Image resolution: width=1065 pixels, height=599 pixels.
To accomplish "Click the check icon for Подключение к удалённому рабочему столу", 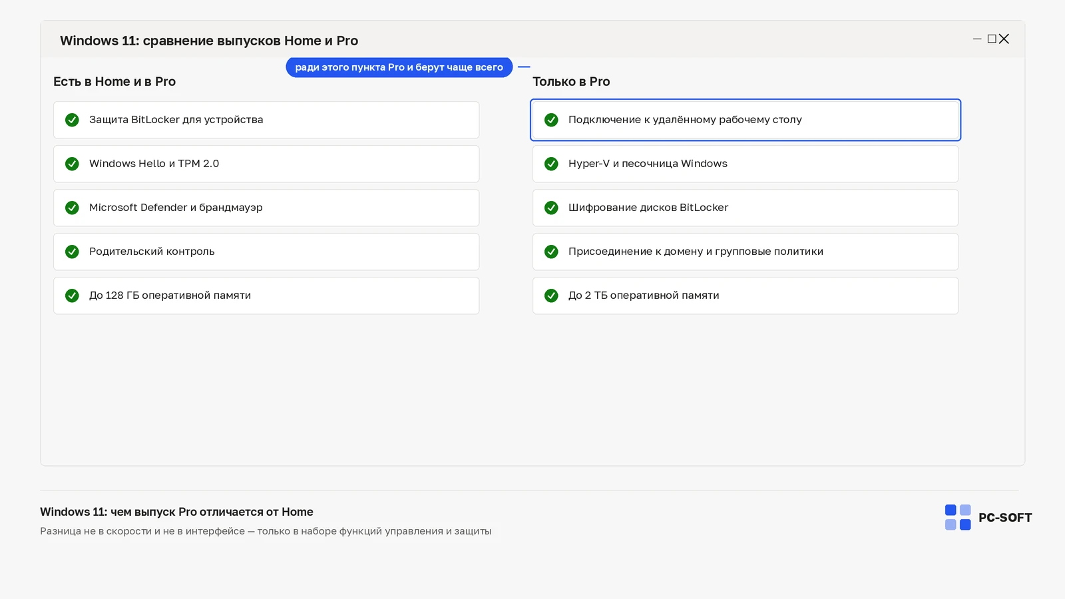I will (x=551, y=120).
